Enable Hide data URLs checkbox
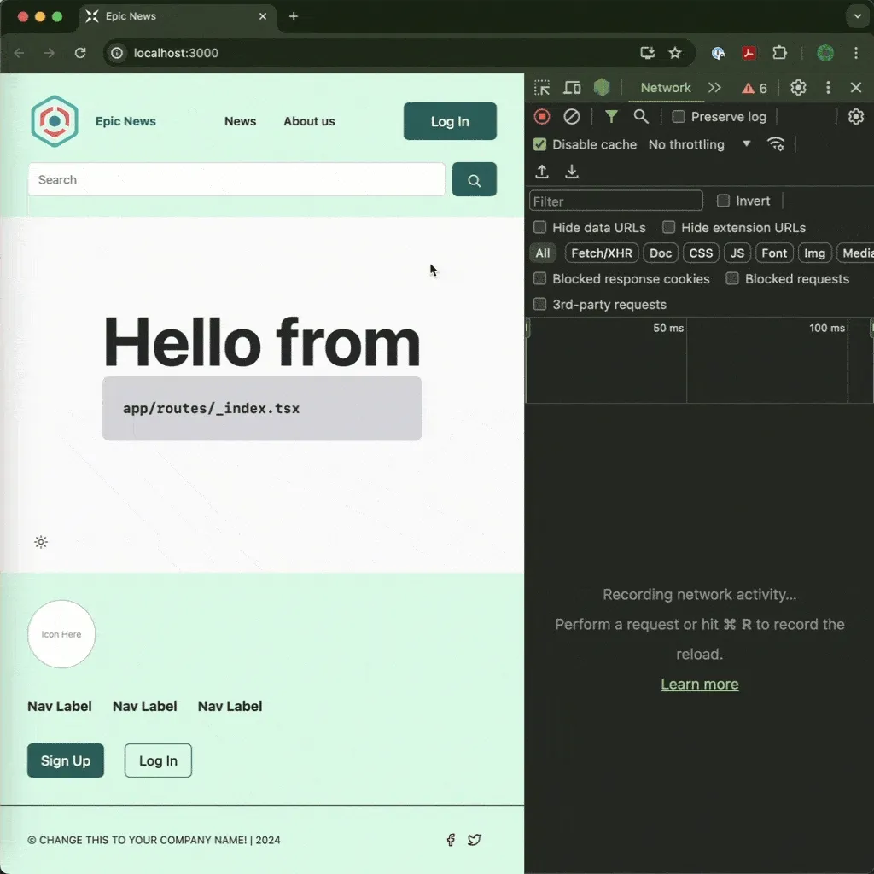Viewport: 874px width, 874px height. pos(539,227)
